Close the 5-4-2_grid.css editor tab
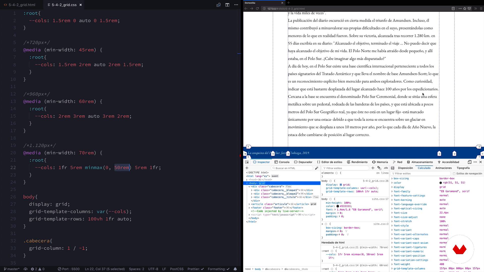Image resolution: width=484 pixels, height=272 pixels. [81, 5]
